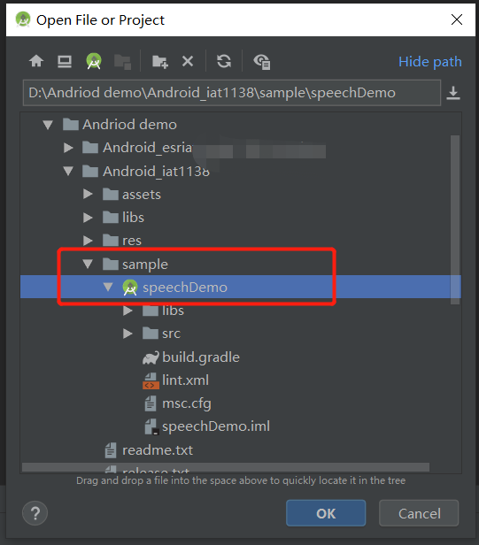479x545 pixels.
Task: Click the Desktop directory icon
Action: click(65, 62)
